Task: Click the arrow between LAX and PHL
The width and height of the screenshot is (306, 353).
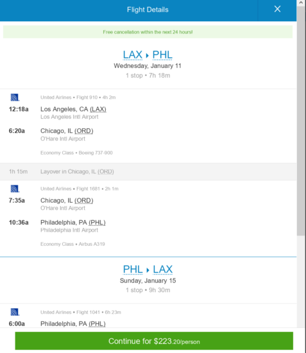Action: click(x=148, y=55)
